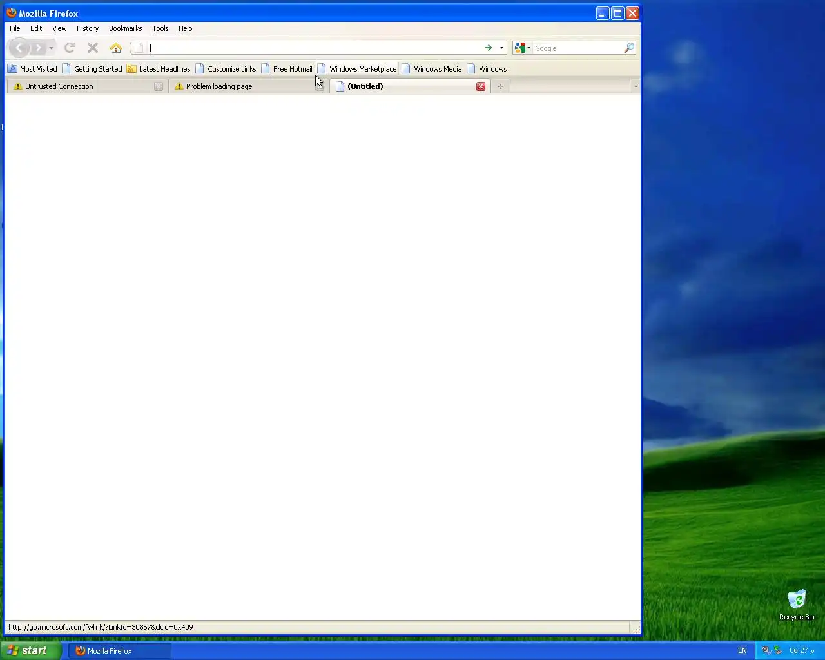Close the Firefox window
Viewport: 825px width, 660px height.
point(632,13)
